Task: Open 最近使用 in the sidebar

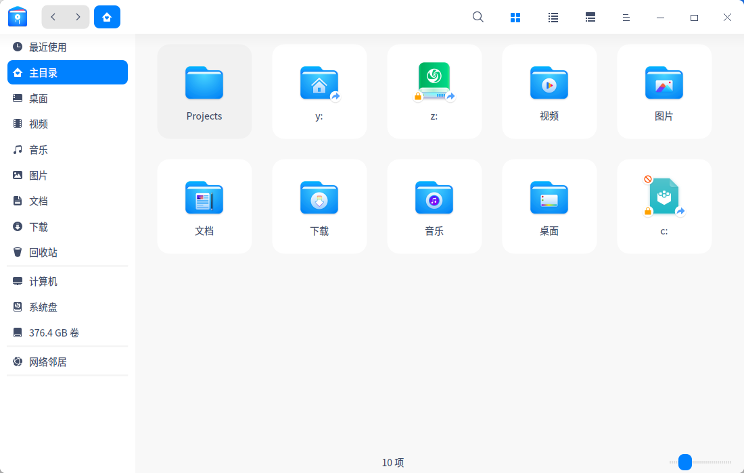Action: (47, 47)
